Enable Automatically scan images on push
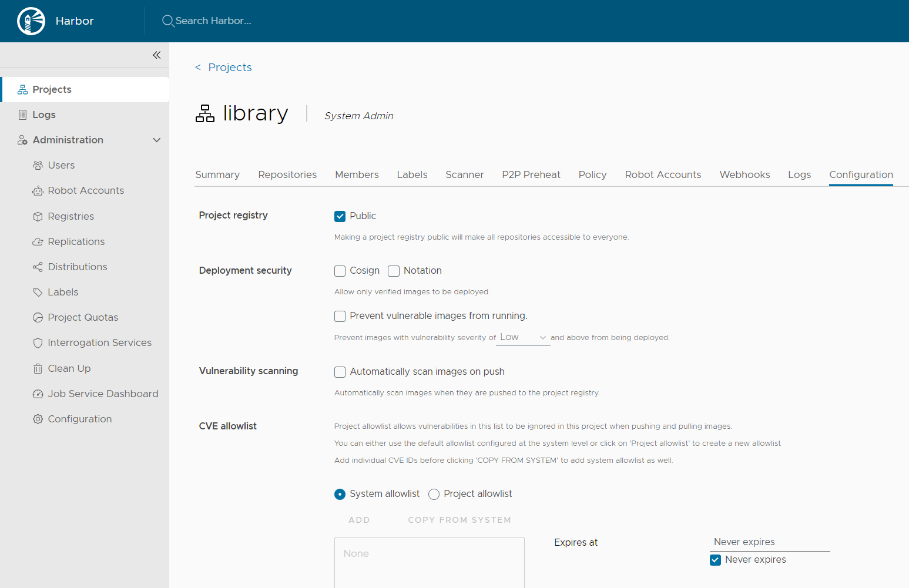 (340, 372)
